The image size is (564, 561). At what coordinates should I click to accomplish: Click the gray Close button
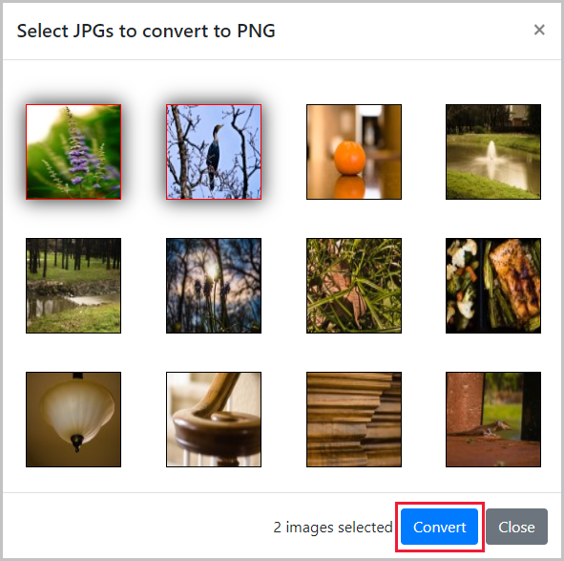coord(516,527)
